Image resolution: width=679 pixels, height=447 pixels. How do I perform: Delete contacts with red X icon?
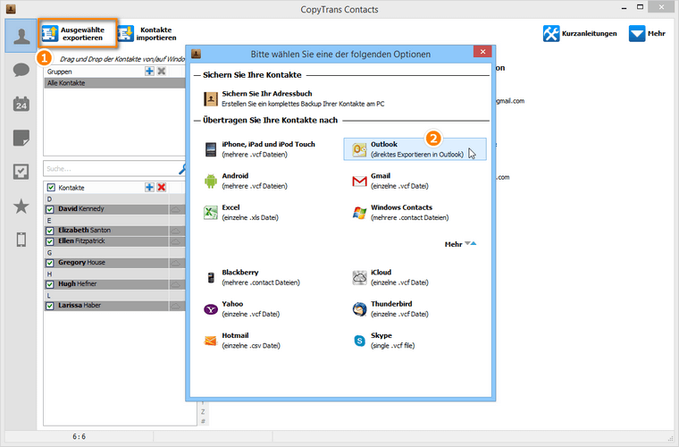pyautogui.click(x=162, y=187)
